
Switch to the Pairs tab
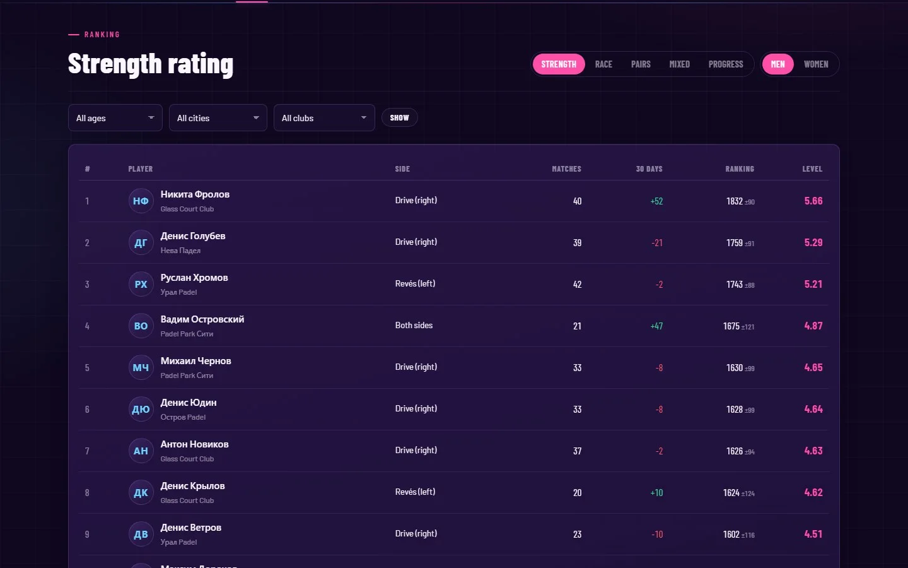[641, 64]
